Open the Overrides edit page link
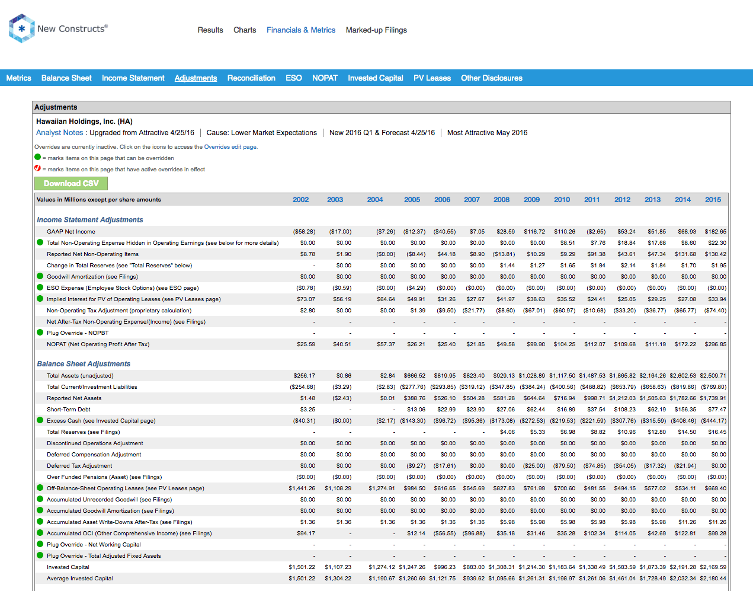Viewport: 753px width, 591px height. (230, 147)
